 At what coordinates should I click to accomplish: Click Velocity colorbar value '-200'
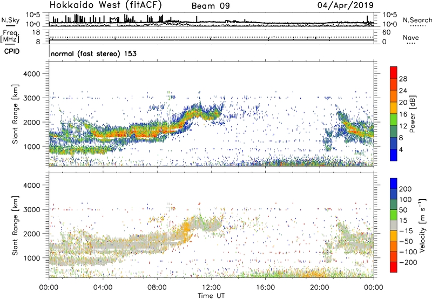click(408, 262)
